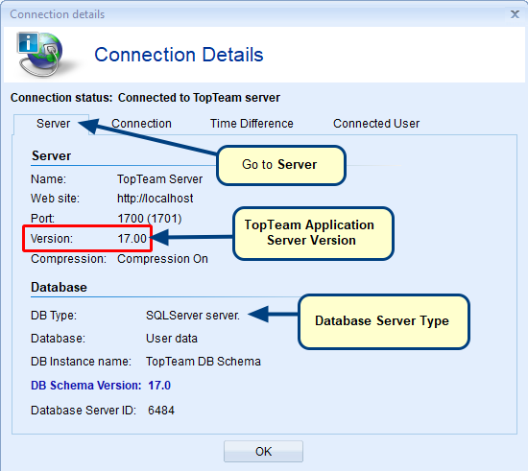This screenshot has height=471, width=528.
Task: Click the 'Web site:' label
Action: point(55,199)
